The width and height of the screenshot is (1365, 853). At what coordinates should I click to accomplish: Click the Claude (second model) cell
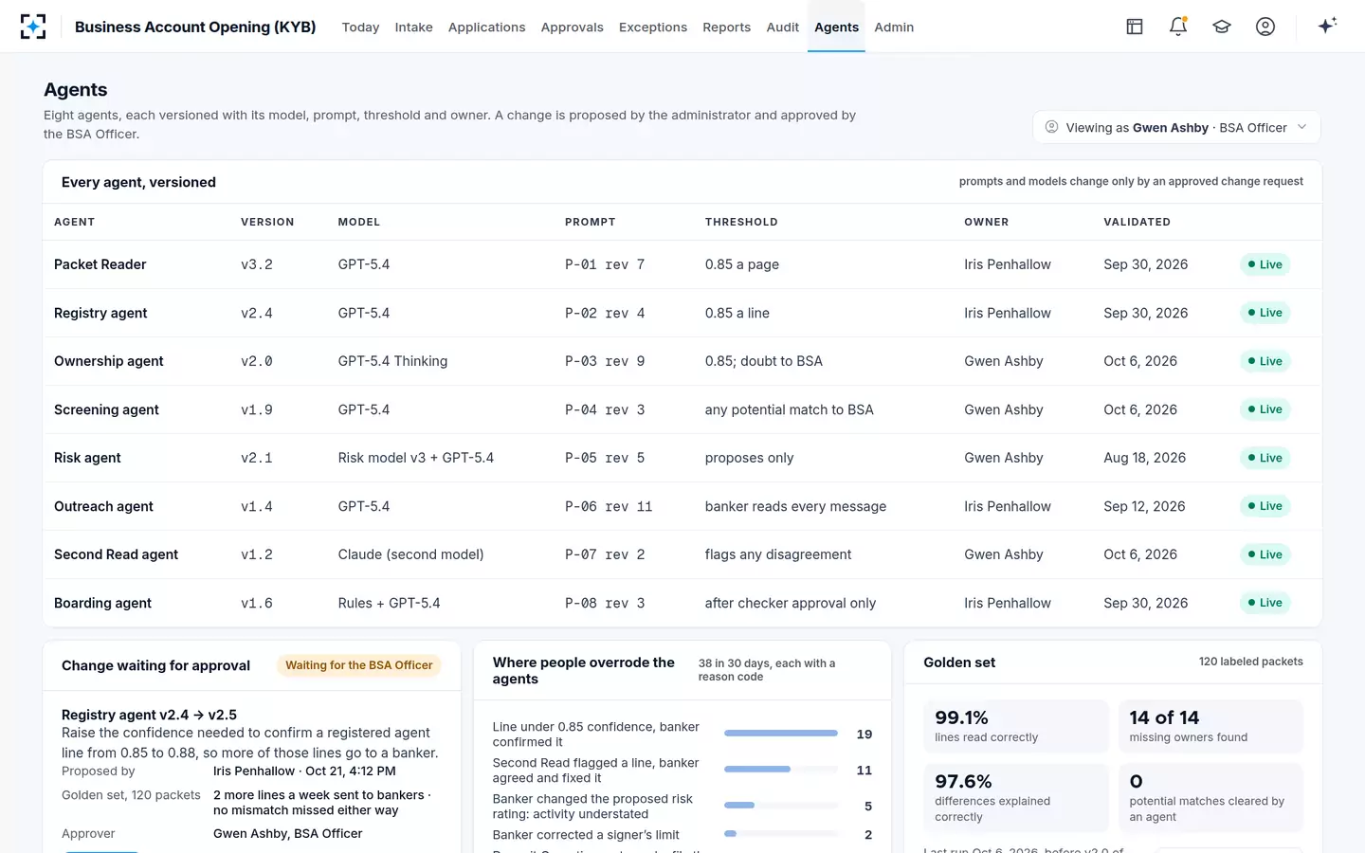click(410, 554)
